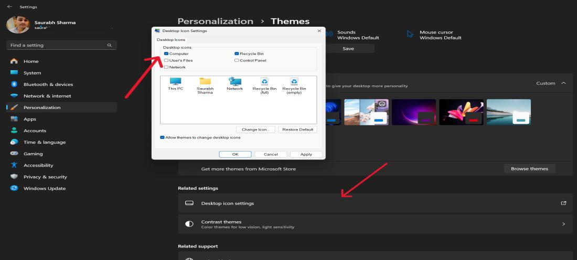Image resolution: width=577 pixels, height=260 pixels.
Task: Click the Windows Update sync icon
Action: [x=14, y=188]
